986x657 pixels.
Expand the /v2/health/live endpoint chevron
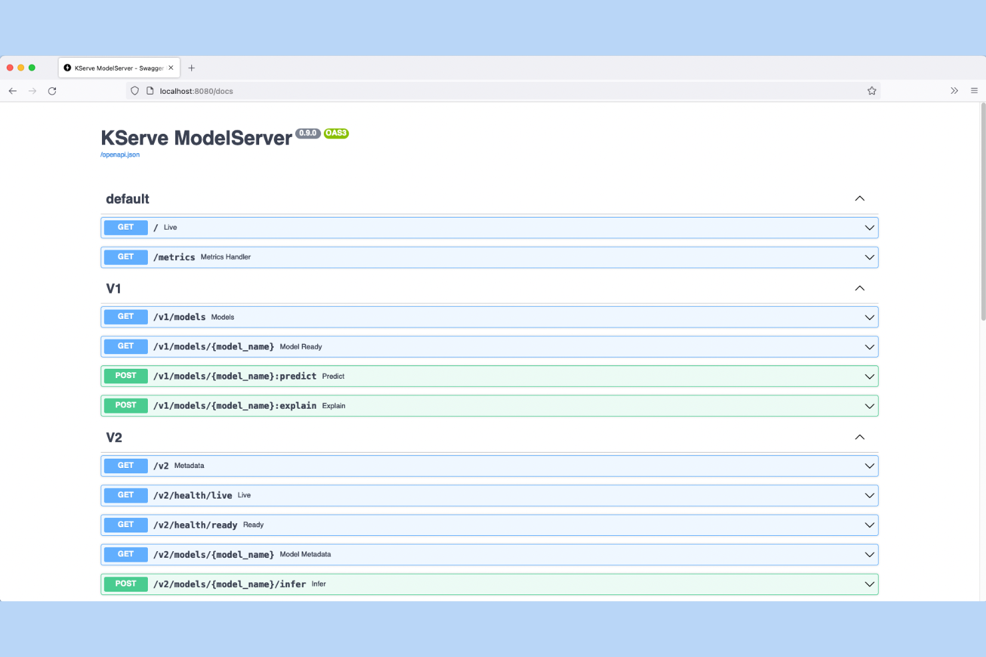click(x=869, y=496)
